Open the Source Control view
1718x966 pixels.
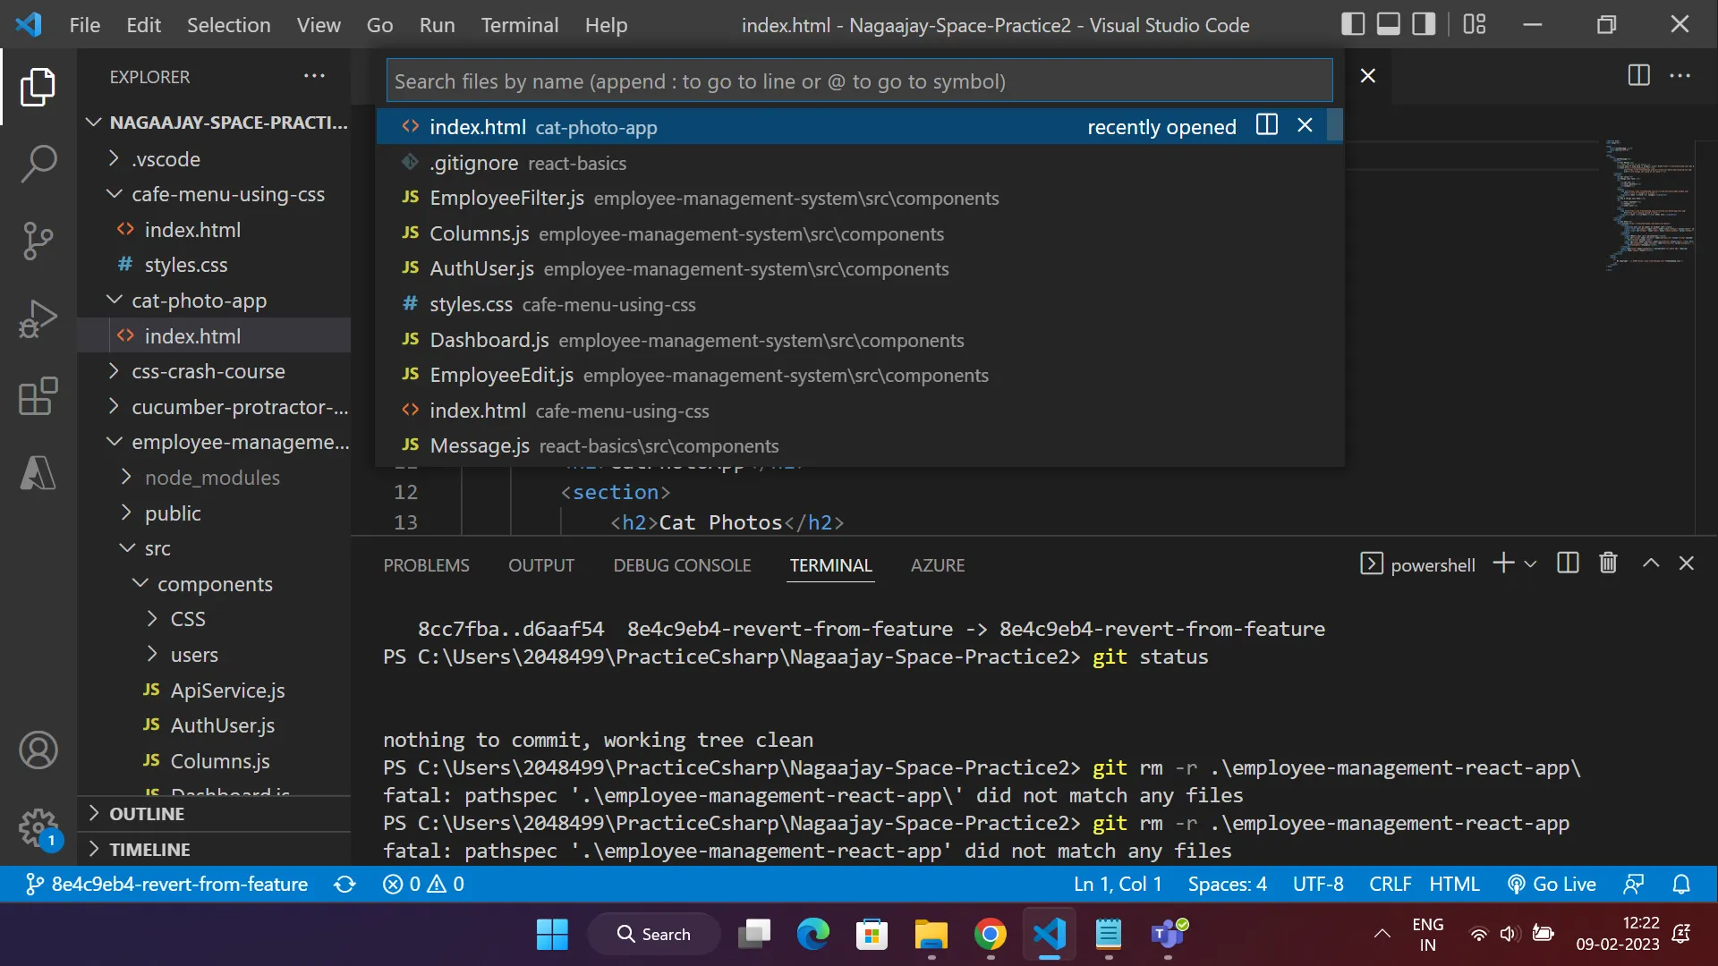pos(38,241)
